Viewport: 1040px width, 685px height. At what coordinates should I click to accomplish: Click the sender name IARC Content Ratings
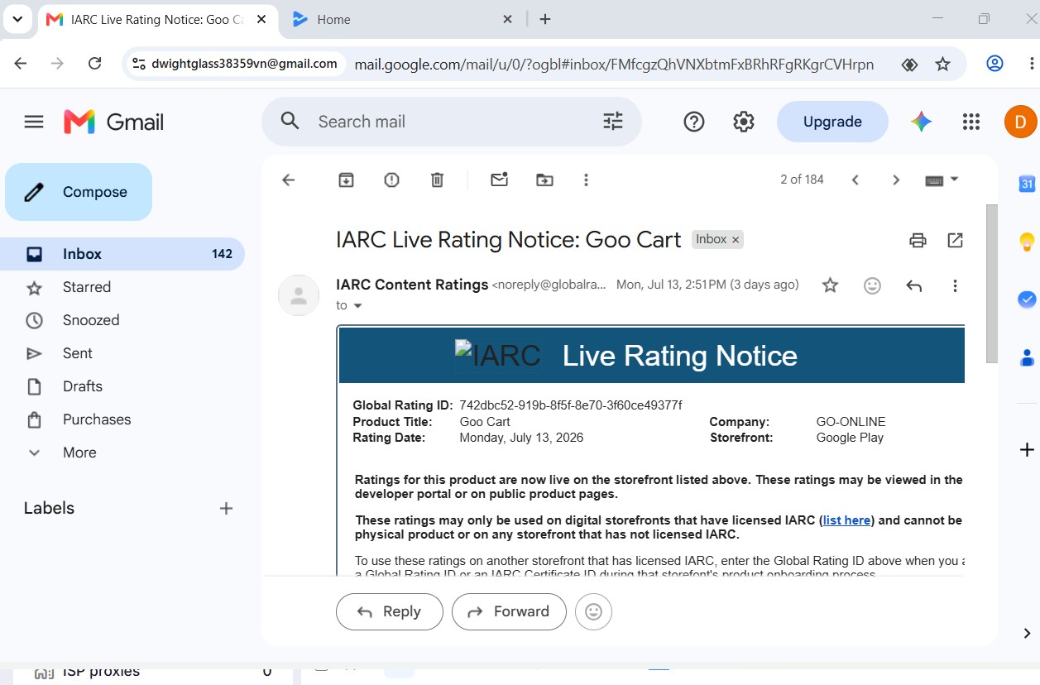pos(412,285)
